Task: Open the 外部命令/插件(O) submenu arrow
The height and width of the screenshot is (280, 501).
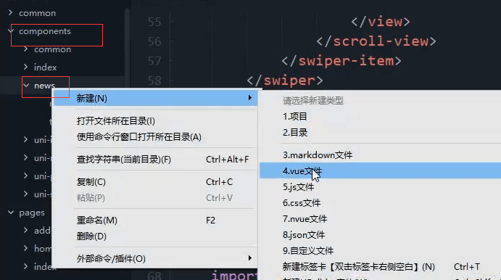Action: (250, 258)
